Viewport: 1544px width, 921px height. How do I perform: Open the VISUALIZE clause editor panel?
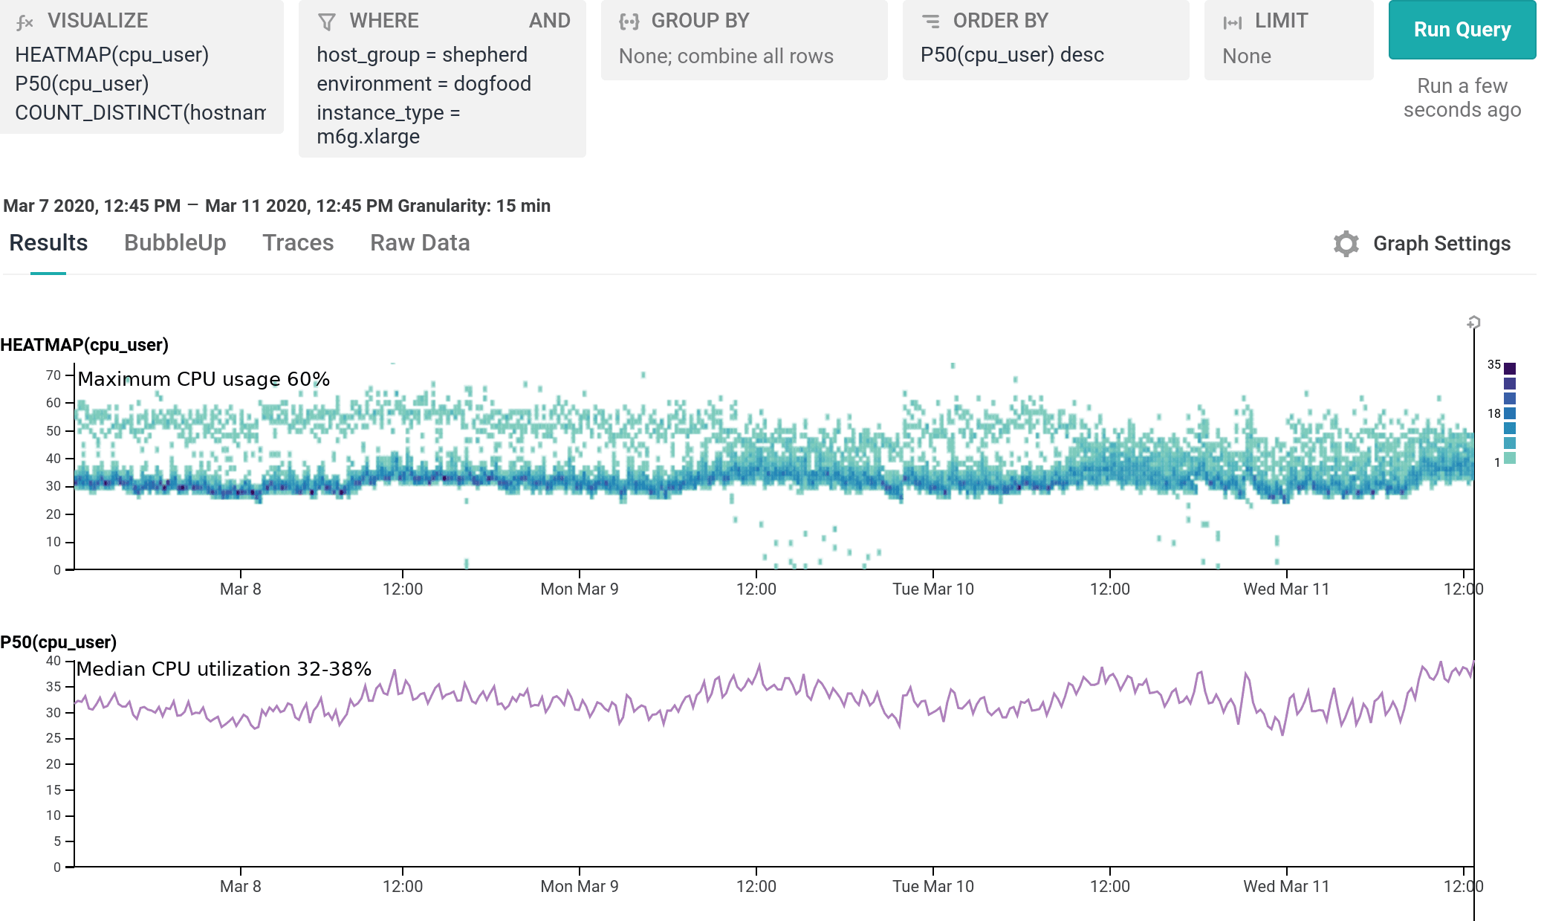pyautogui.click(x=141, y=71)
